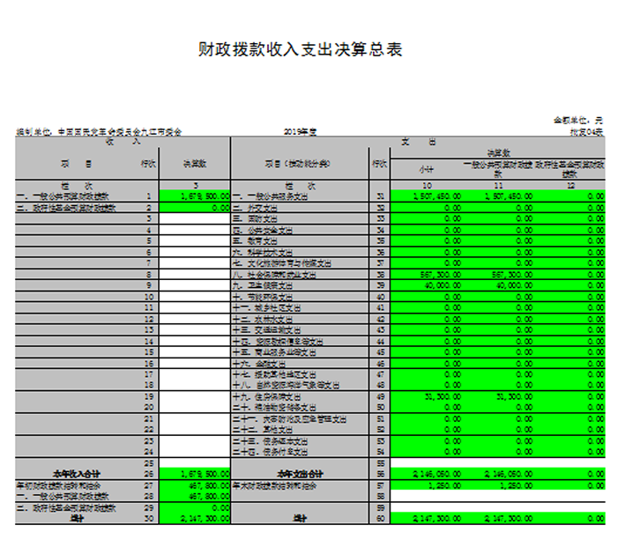Viewport: 617px width, 554px height.
Task: Click income total 2,147,300.00 in row 30
Action: tap(194, 519)
